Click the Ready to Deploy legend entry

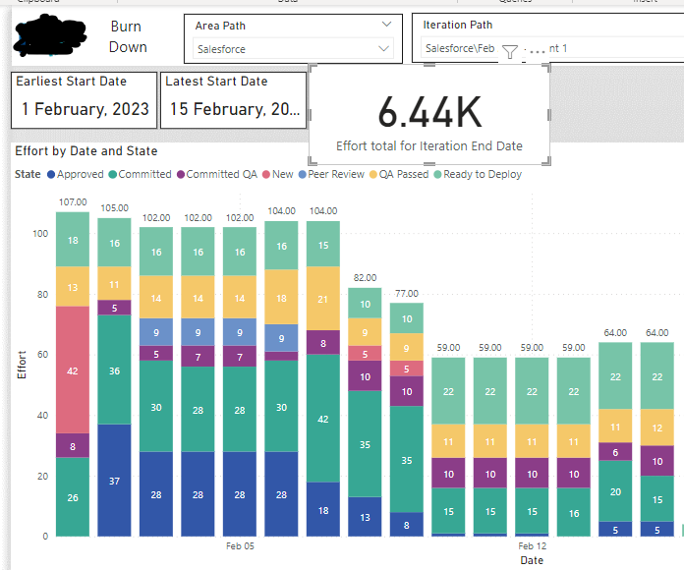pos(478,175)
